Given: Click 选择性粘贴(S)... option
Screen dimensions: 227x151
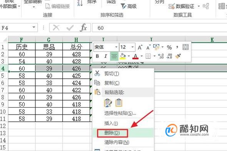Looking at the screenshot, I should [x=120, y=113].
